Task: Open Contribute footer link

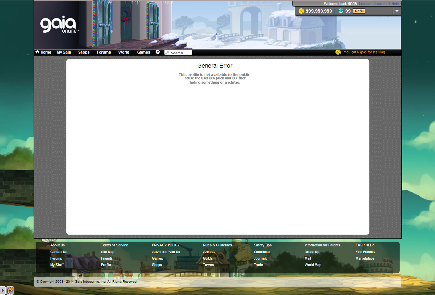Action: click(262, 252)
